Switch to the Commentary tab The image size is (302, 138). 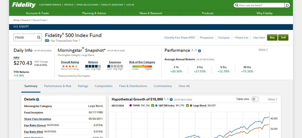163,86
